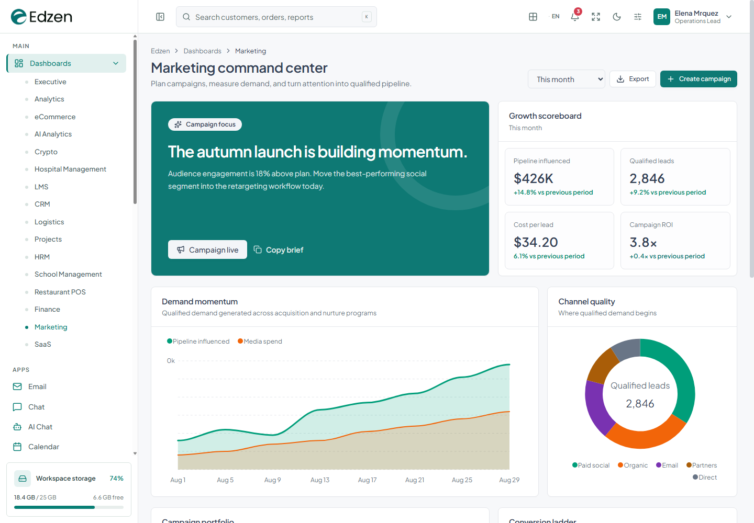Click the Workspace storage drive icon

tap(23, 479)
